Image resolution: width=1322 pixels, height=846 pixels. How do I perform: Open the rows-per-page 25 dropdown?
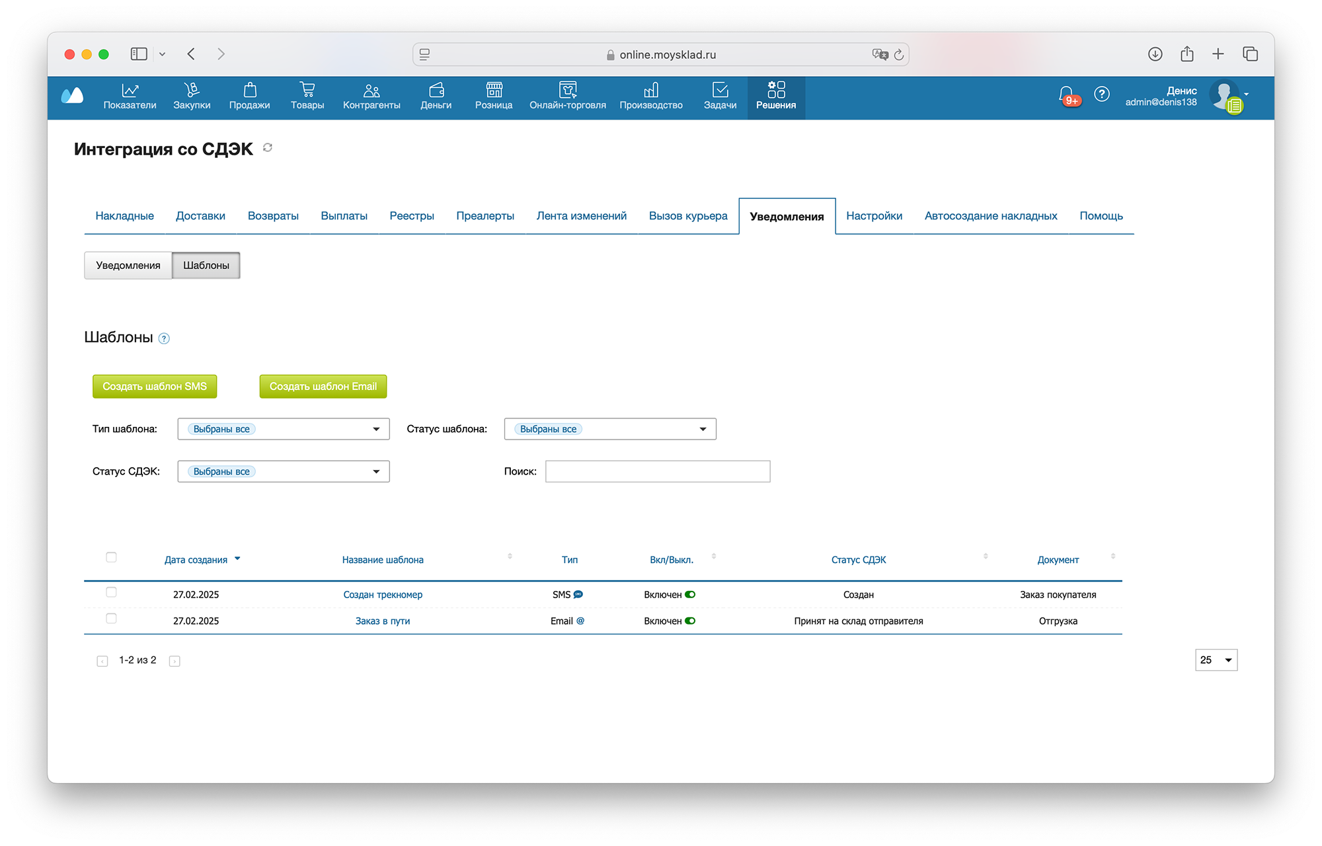click(1216, 660)
